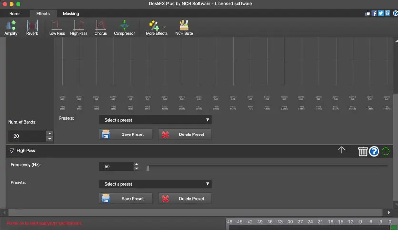398x230 pixels.
Task: Save Preset for High Pass
Action: 126,198
